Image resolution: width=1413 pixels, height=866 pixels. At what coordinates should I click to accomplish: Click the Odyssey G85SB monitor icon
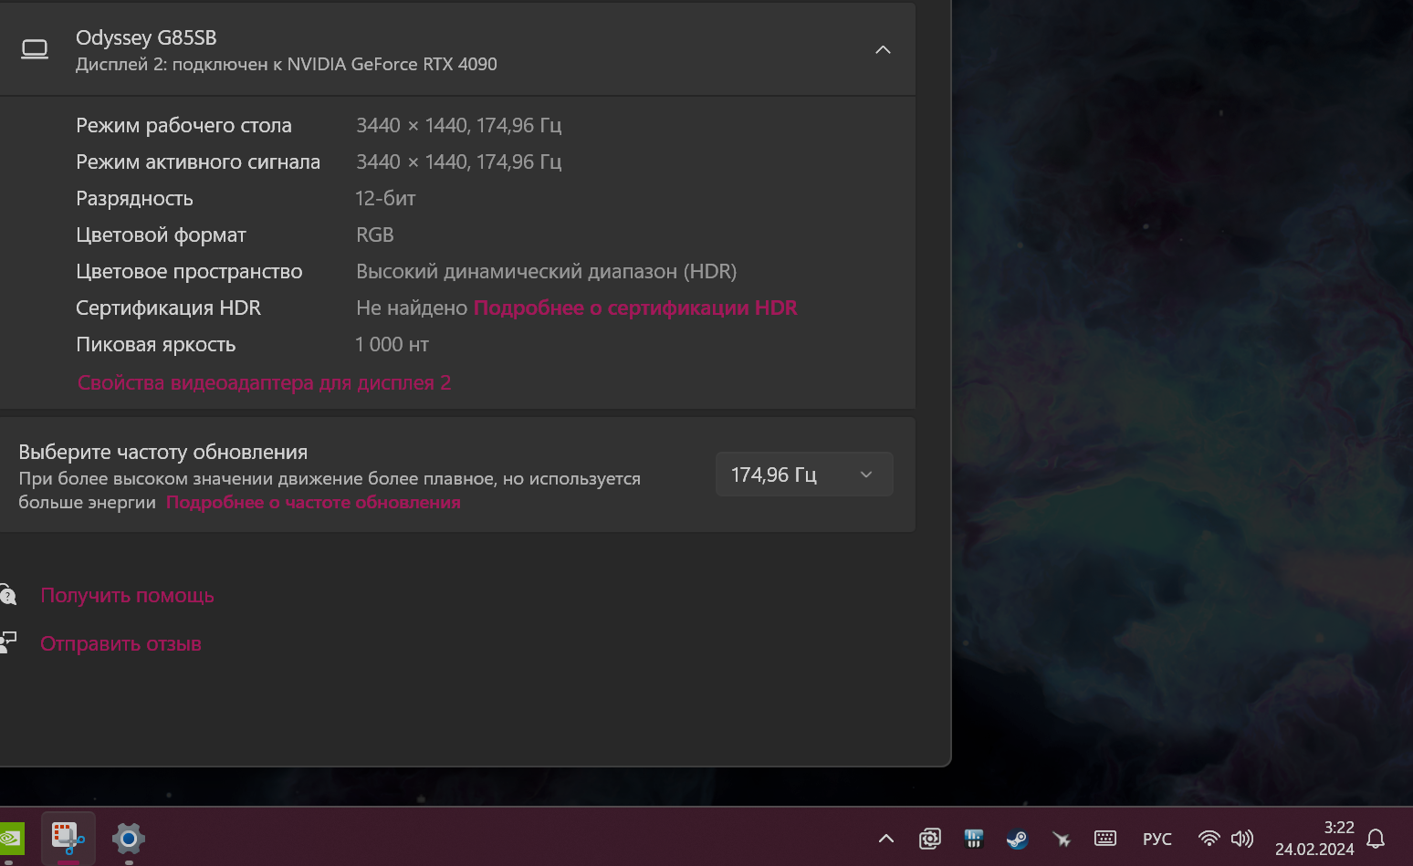[x=35, y=50]
